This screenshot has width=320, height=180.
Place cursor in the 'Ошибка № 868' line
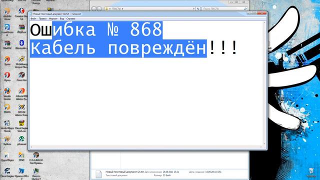[96, 30]
